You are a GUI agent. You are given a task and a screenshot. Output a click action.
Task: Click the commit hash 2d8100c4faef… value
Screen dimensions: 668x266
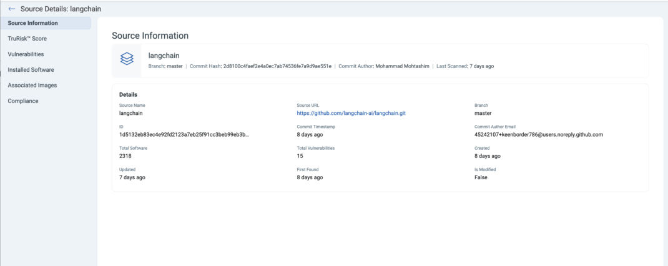point(277,66)
